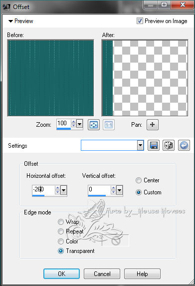
Task: Click the blue bar under Vertical offset
Action: (x=97, y=195)
